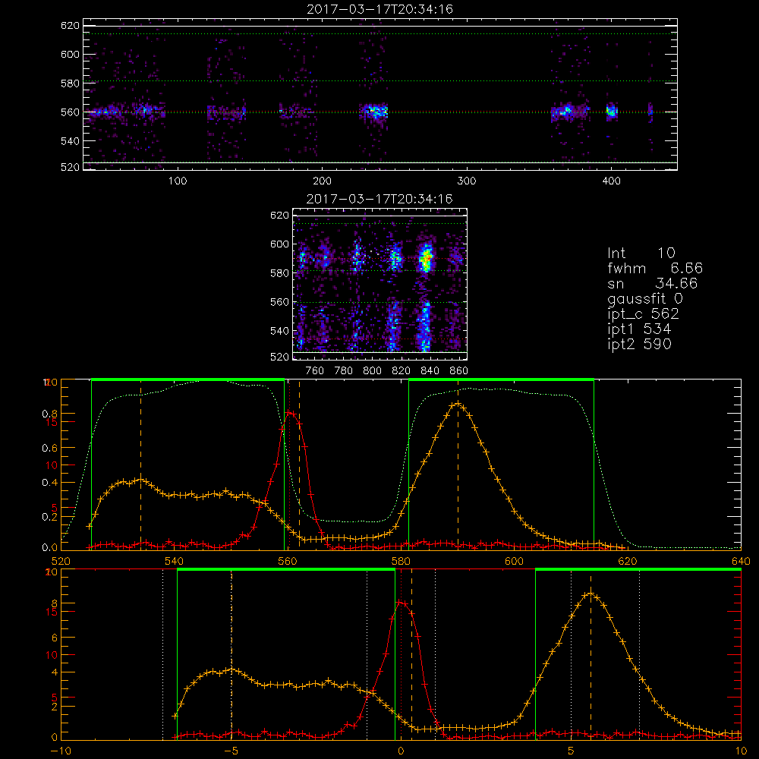Click x-axis label -10 of bottom profile plot
The width and height of the screenshot is (759, 759).
click(61, 751)
